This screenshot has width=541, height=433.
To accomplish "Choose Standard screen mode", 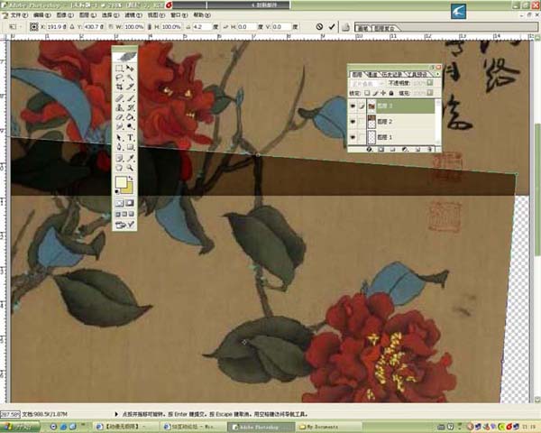I will point(118,215).
